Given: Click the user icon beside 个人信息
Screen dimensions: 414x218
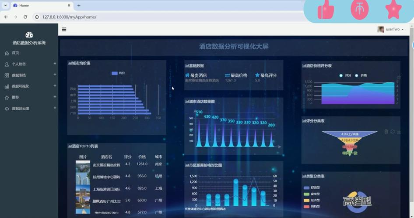Looking at the screenshot, I should (x=7, y=64).
